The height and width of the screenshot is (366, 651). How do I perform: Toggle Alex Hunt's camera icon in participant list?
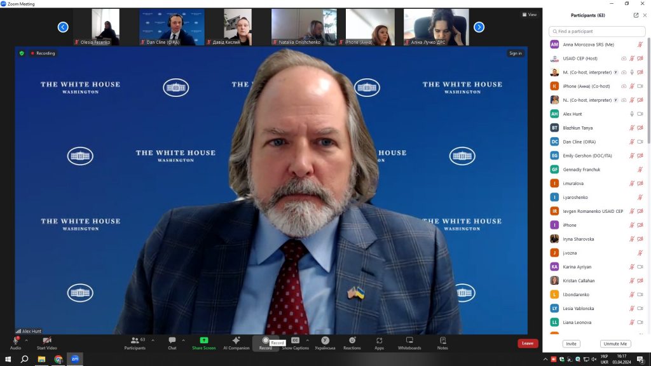(640, 114)
